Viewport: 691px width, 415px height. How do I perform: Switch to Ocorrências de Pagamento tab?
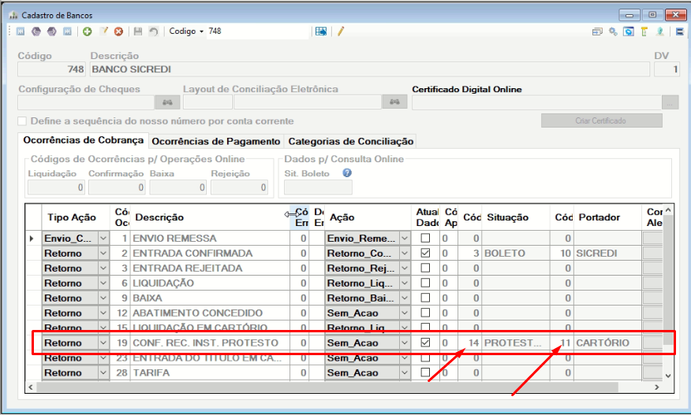(x=216, y=142)
